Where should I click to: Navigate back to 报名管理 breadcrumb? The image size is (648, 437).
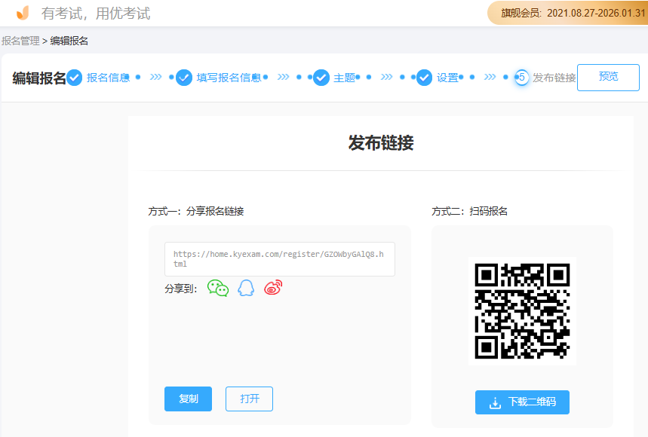[x=20, y=41]
